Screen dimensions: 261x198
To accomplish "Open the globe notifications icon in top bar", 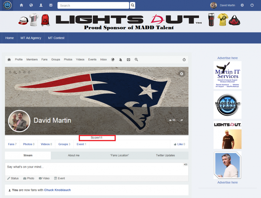I will pos(31,5).
